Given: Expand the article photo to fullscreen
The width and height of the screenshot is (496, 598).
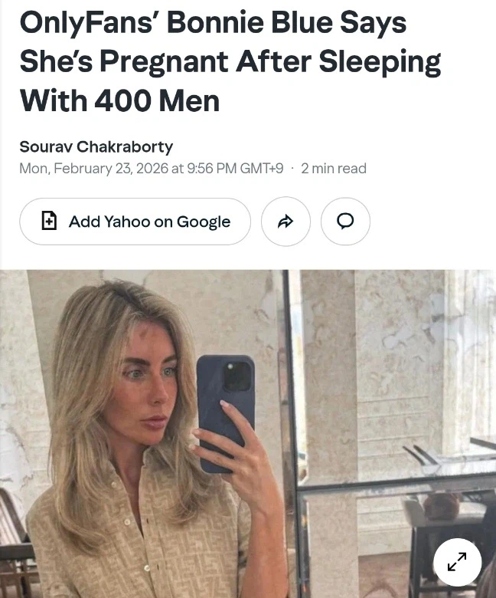Looking at the screenshot, I should coord(457,562).
